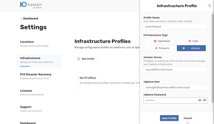Click the truncated create profile link

tap(138, 83)
